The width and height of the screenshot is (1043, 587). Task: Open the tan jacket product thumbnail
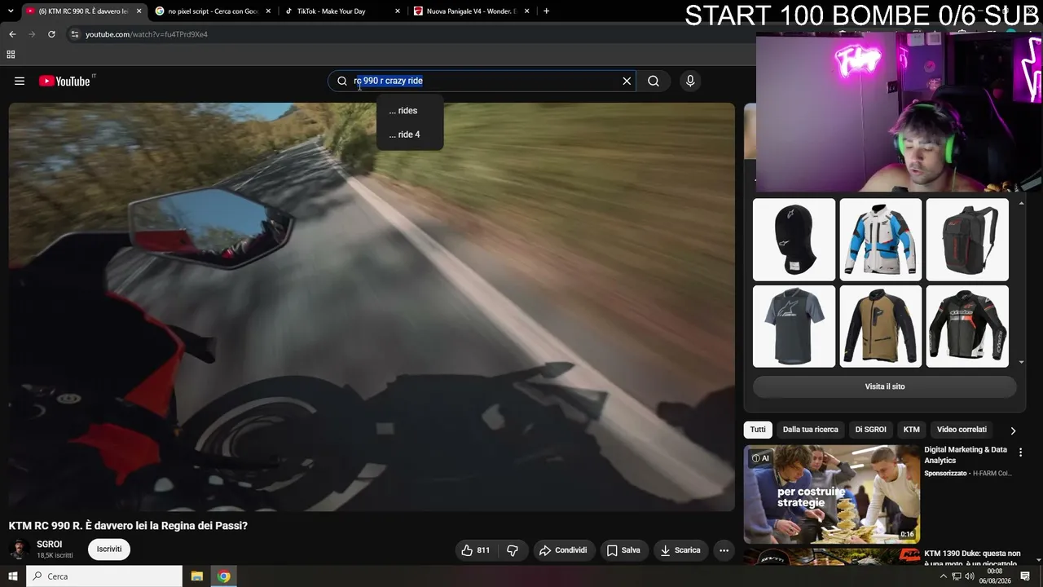point(881,326)
